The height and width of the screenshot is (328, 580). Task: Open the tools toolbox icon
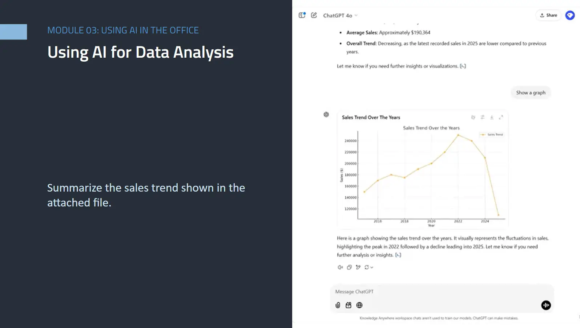349,305
